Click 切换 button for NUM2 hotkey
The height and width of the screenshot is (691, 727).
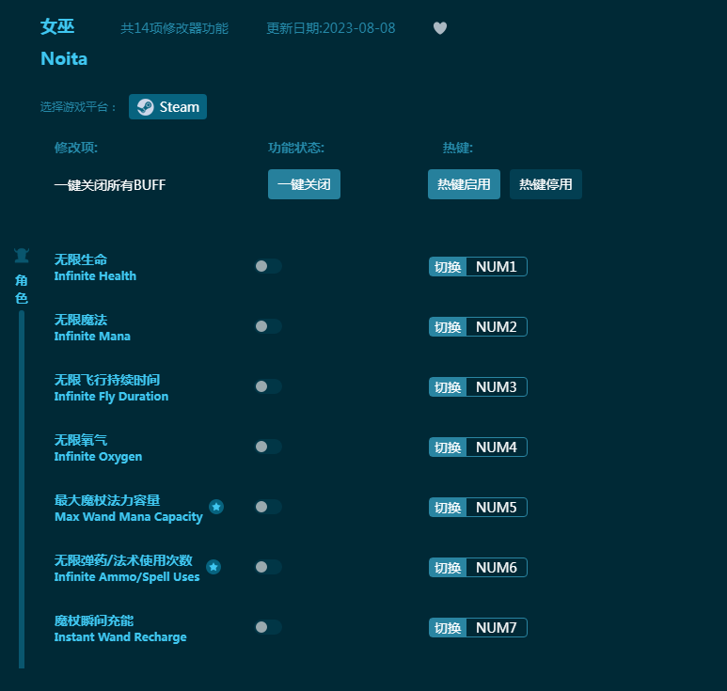click(x=448, y=327)
